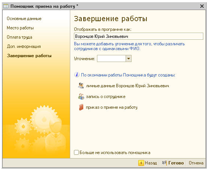Click the 'Завершение работы' page heading
The image size is (207, 170).
(110, 19)
